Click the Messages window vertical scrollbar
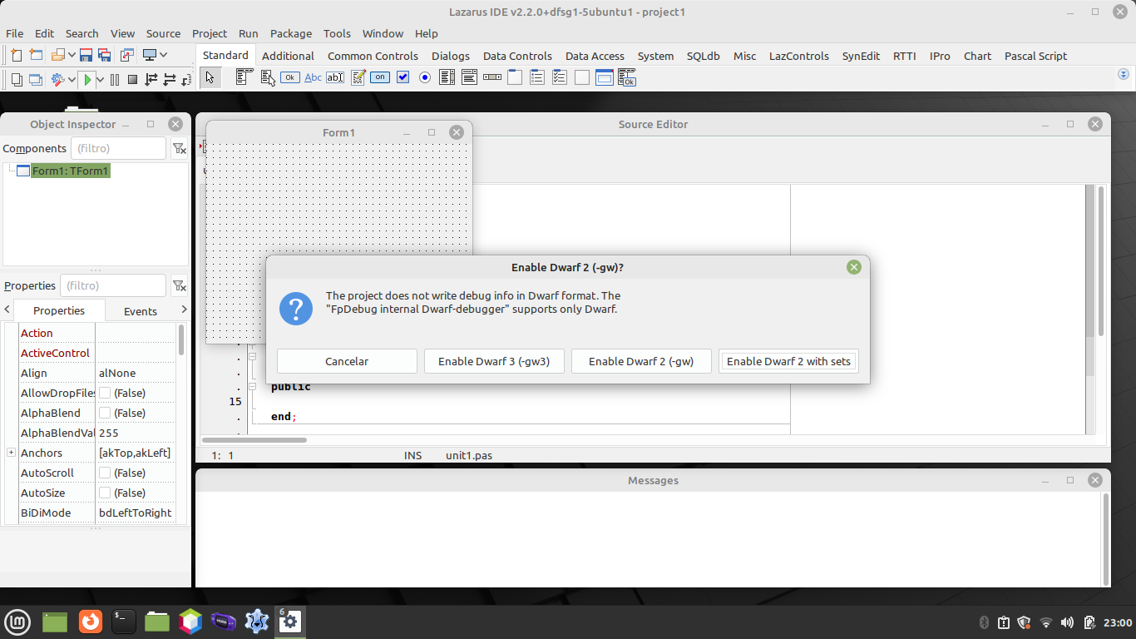 click(1105, 539)
